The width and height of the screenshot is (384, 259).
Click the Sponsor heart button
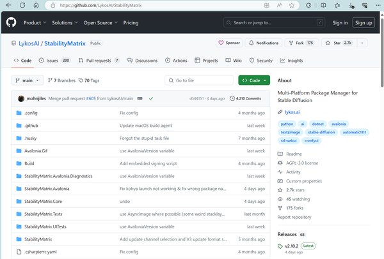click(x=229, y=43)
